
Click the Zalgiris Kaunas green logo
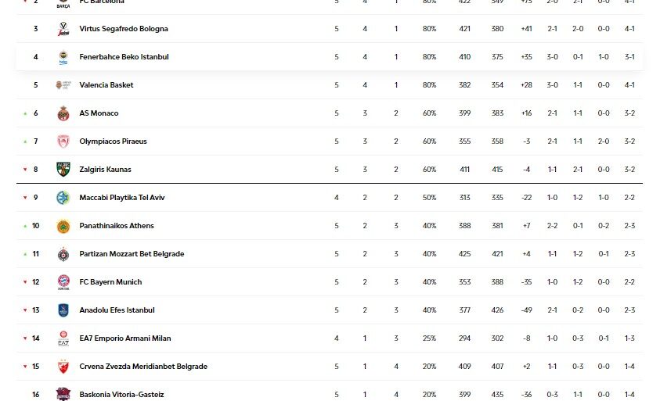[63, 170]
